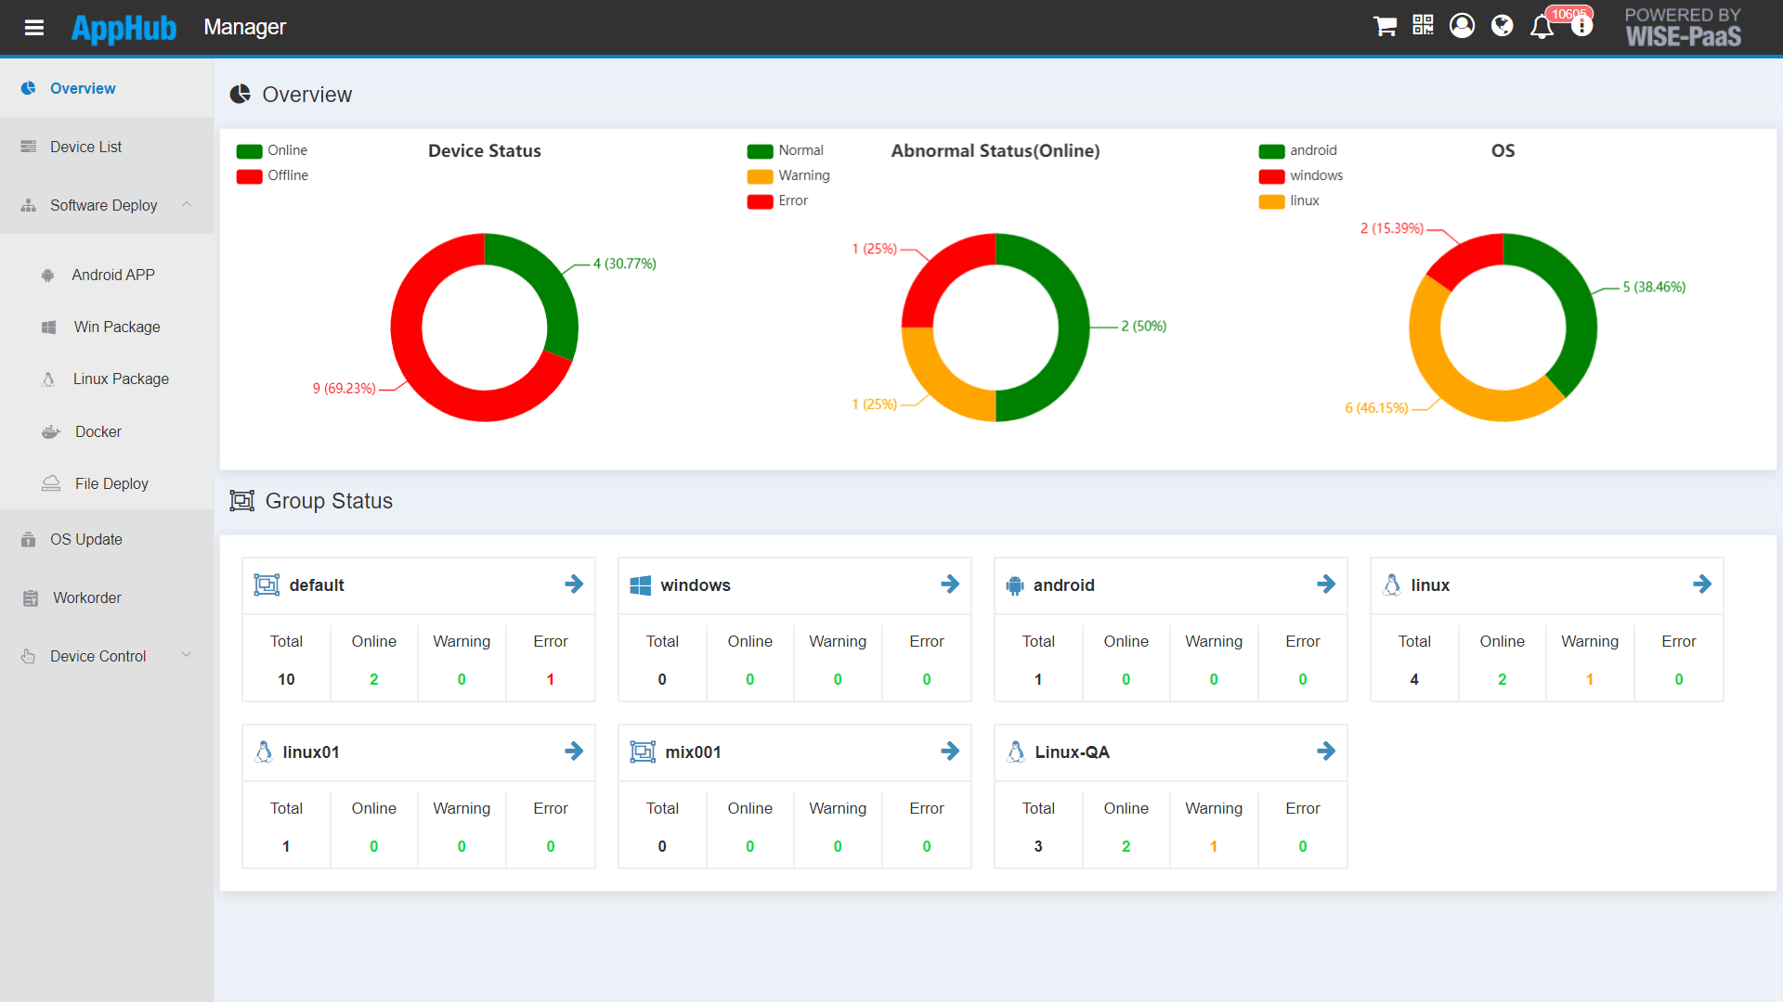Click the Offline red legend swatch
The image size is (1783, 1002).
[248, 175]
